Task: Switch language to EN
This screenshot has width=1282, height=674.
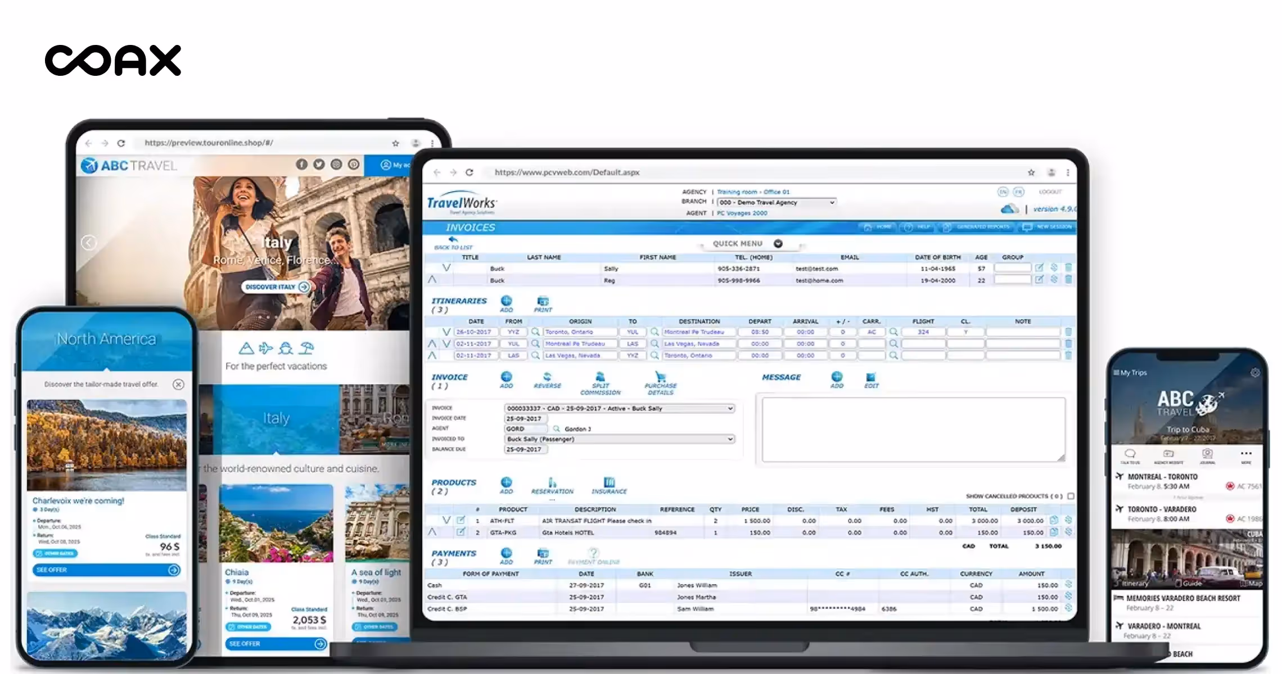Action: (x=1003, y=192)
